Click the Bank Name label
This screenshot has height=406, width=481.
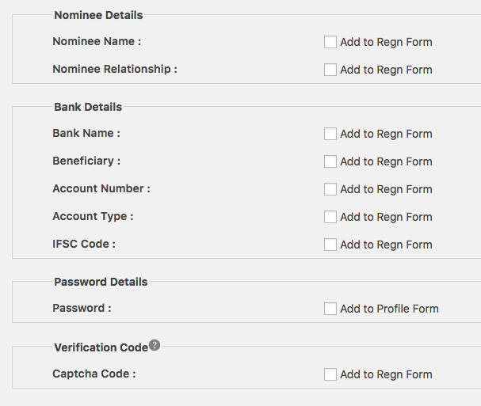[x=86, y=133]
